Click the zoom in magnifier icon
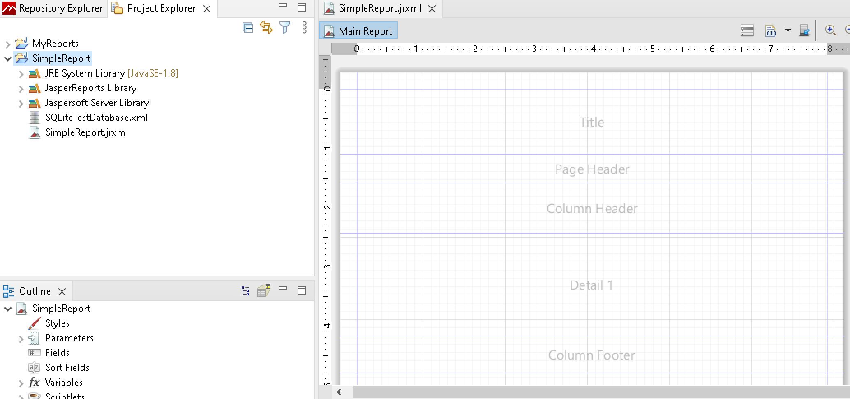 tap(830, 30)
